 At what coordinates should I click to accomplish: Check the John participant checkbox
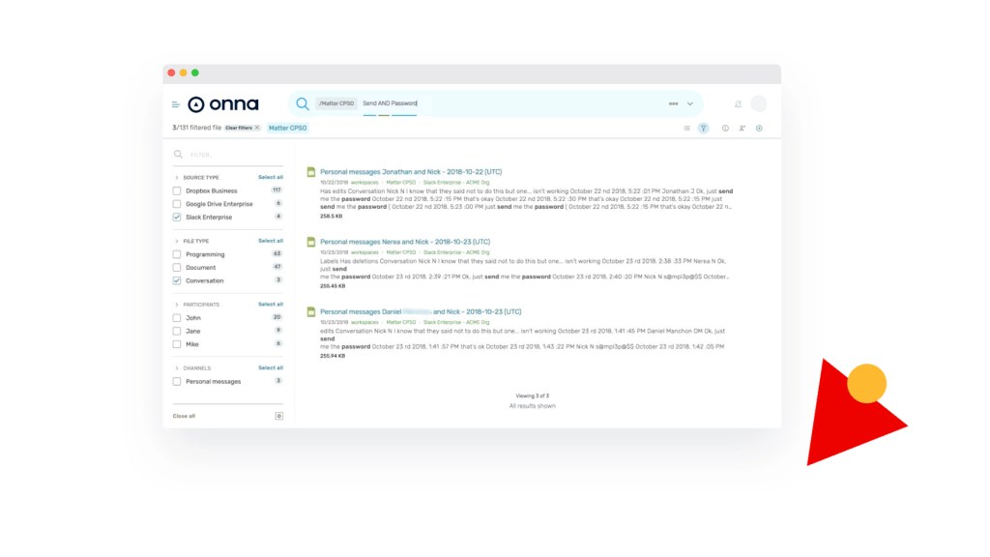(x=177, y=318)
